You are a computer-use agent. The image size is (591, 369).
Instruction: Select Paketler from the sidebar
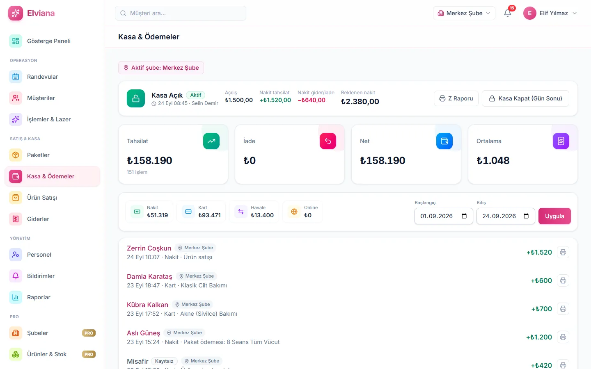53,155
